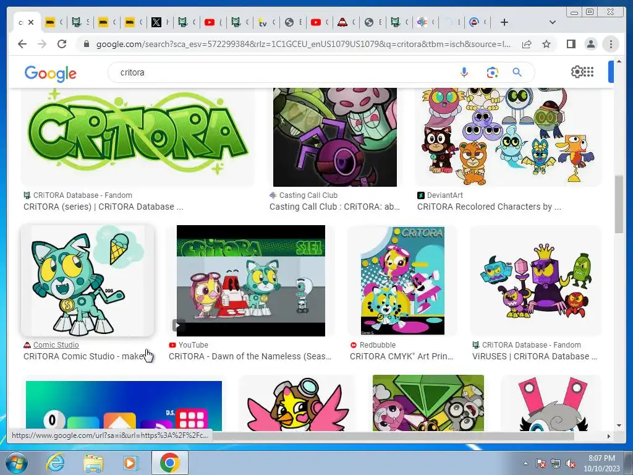Share this page using the share icon
The width and height of the screenshot is (633, 475).
coord(527,44)
